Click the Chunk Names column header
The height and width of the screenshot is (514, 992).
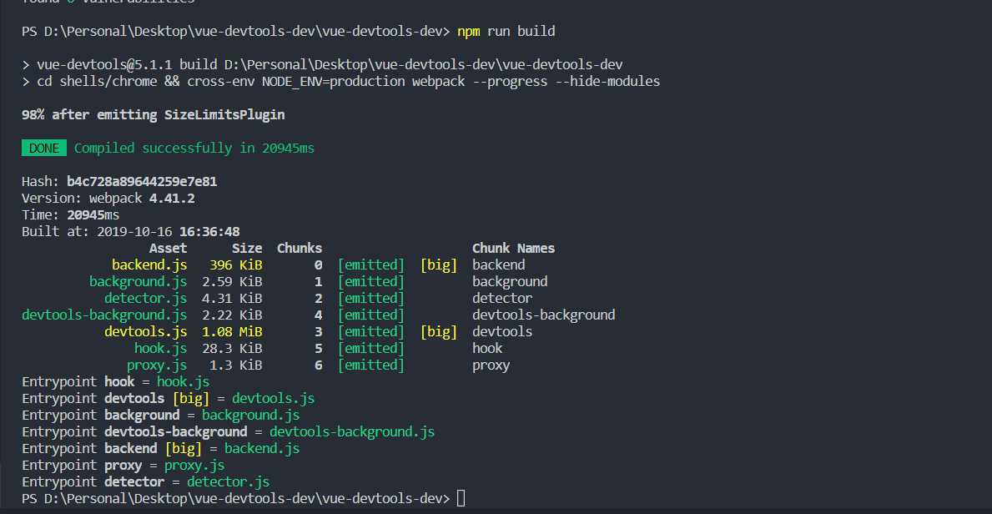[x=513, y=248]
